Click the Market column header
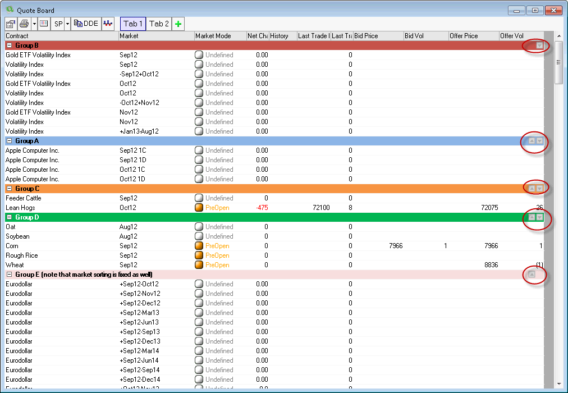Viewport: 568px width, 393px height. [x=155, y=36]
